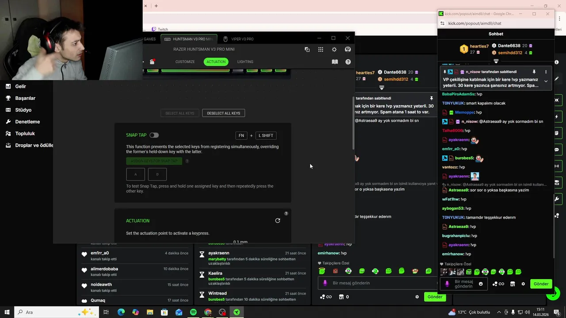Screen dimensions: 566x318
Task: Open Task View in taskbar
Action: (106, 312)
